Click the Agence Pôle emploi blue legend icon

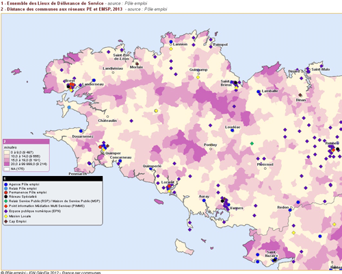point(6,184)
